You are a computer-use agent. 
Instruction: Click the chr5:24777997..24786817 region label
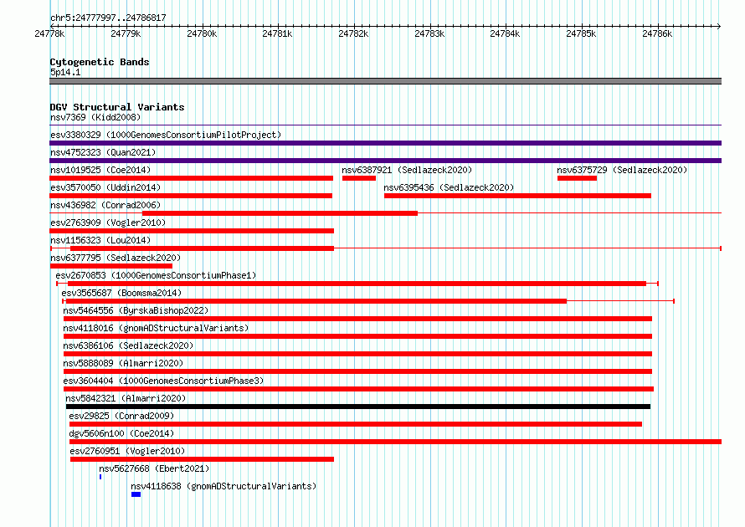108,18
